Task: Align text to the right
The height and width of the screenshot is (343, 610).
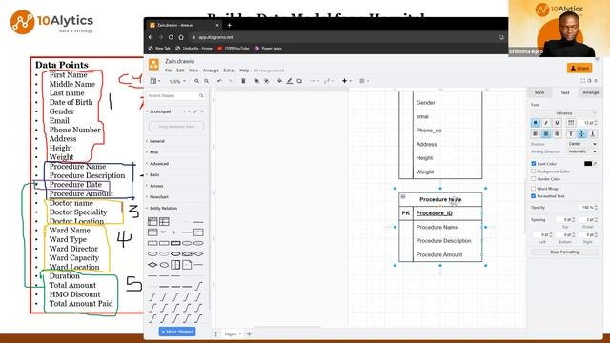Action: (557, 133)
